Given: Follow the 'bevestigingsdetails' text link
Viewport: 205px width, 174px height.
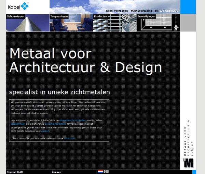Looking at the screenshot, I should pyautogui.click(x=55, y=124).
